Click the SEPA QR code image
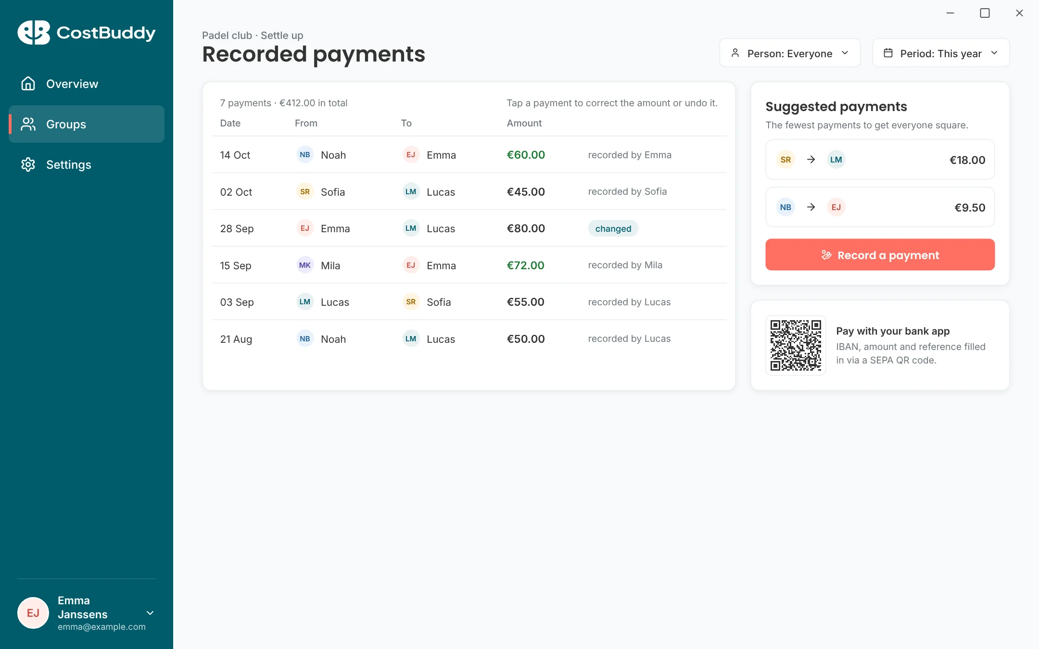This screenshot has width=1039, height=649. coord(796,345)
